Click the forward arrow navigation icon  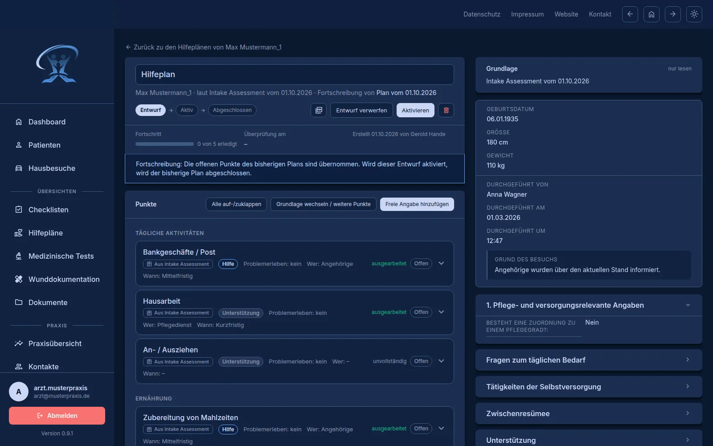point(672,14)
